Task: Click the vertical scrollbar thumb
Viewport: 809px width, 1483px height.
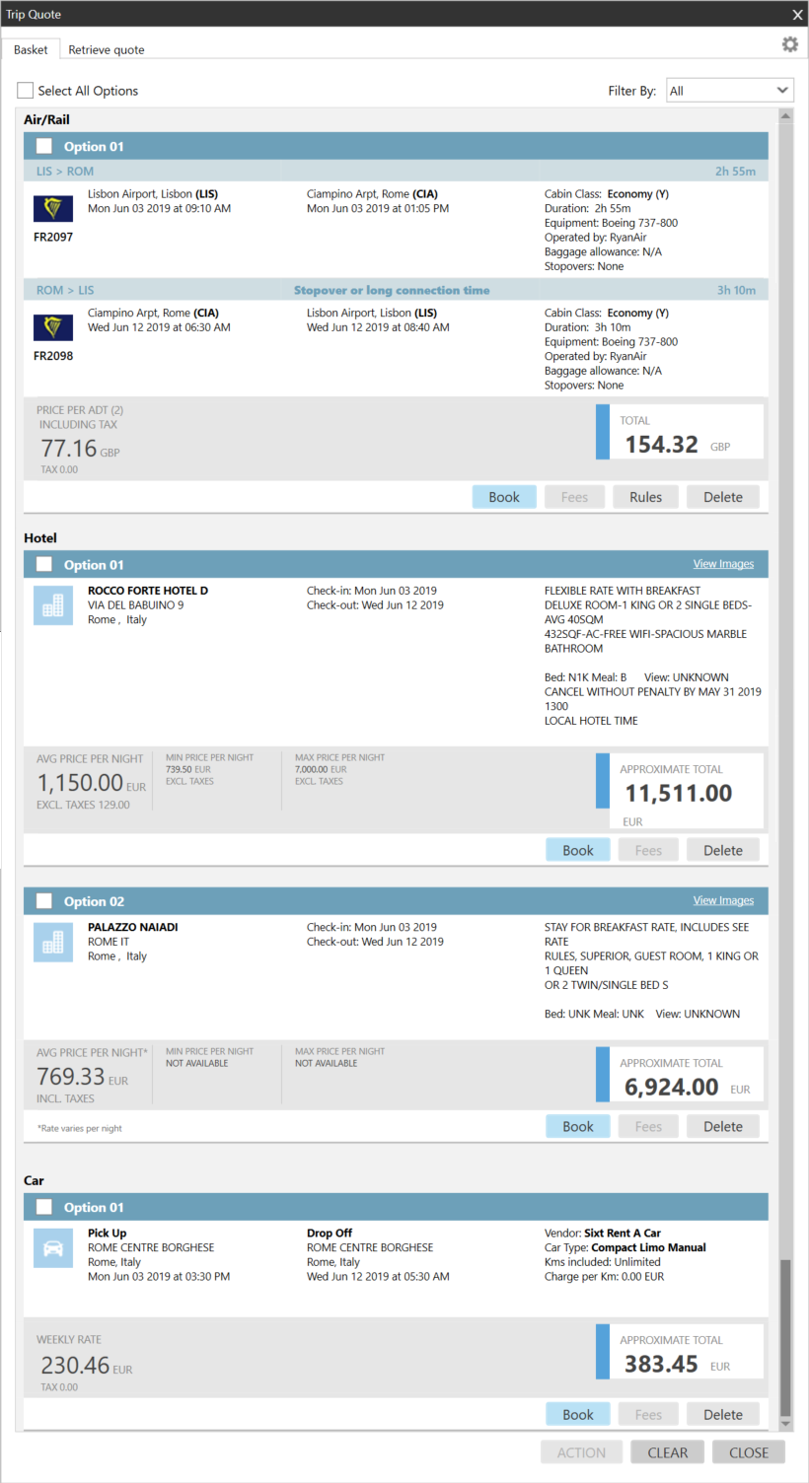Action: pos(785,1336)
